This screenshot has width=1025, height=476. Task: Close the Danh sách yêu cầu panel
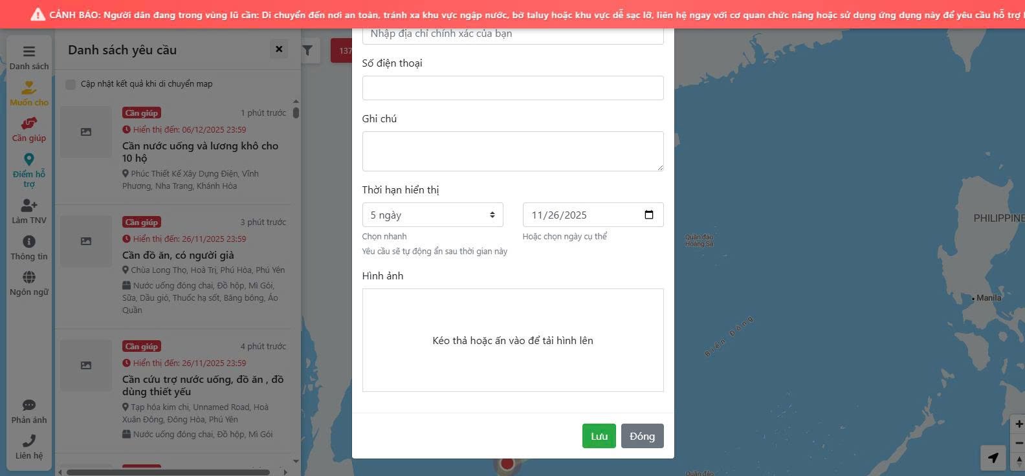pos(279,49)
